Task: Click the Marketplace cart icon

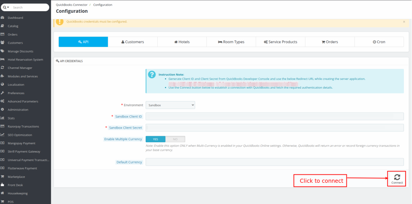Action: tap(2, 176)
